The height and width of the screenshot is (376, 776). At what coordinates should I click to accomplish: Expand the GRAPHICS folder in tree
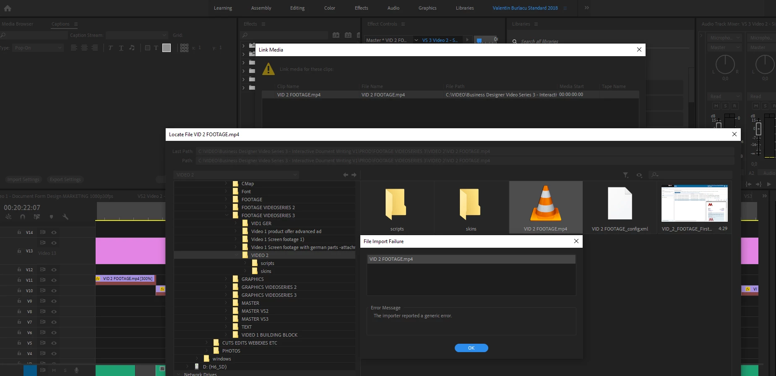(226, 279)
